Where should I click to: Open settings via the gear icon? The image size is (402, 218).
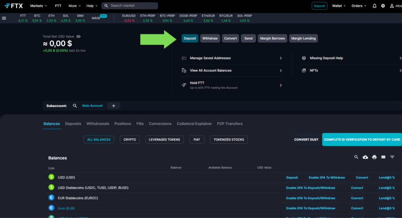383,6
